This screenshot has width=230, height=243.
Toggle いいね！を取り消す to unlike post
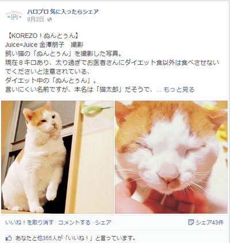[x=29, y=222]
